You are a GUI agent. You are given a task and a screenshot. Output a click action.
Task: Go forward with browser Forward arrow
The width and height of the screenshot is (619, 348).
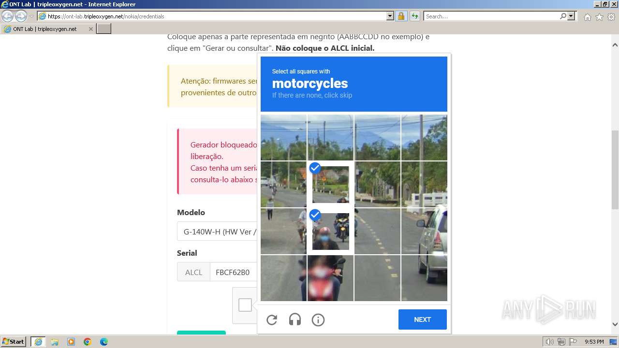click(21, 16)
